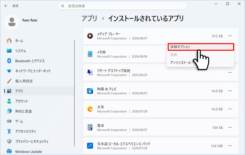Open the more options menu for 映画 & テレビ
Screen dimensions: 245x155
click(230, 91)
